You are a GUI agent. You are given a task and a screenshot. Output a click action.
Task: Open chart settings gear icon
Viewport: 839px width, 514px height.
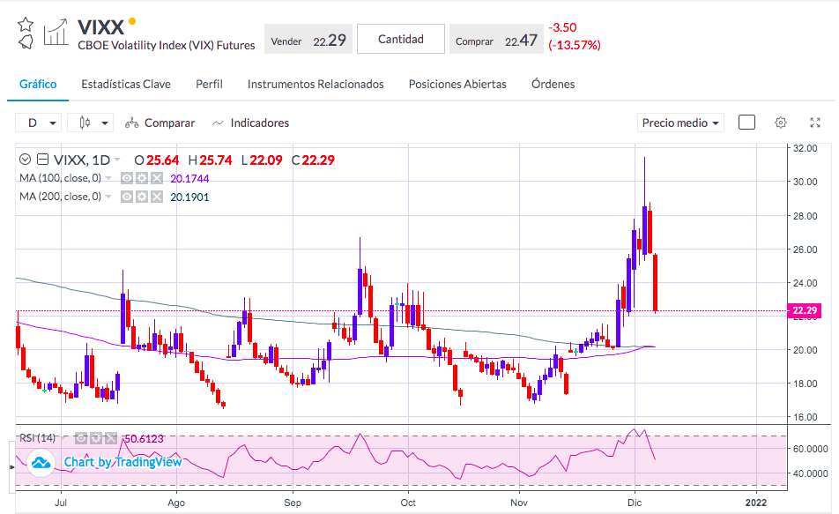[x=781, y=123]
